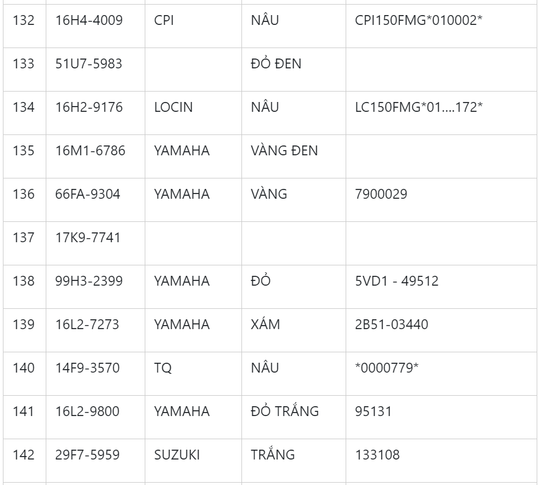Click engine number 2B51-03440
Image resolution: width=539 pixels, height=485 pixels.
point(391,324)
